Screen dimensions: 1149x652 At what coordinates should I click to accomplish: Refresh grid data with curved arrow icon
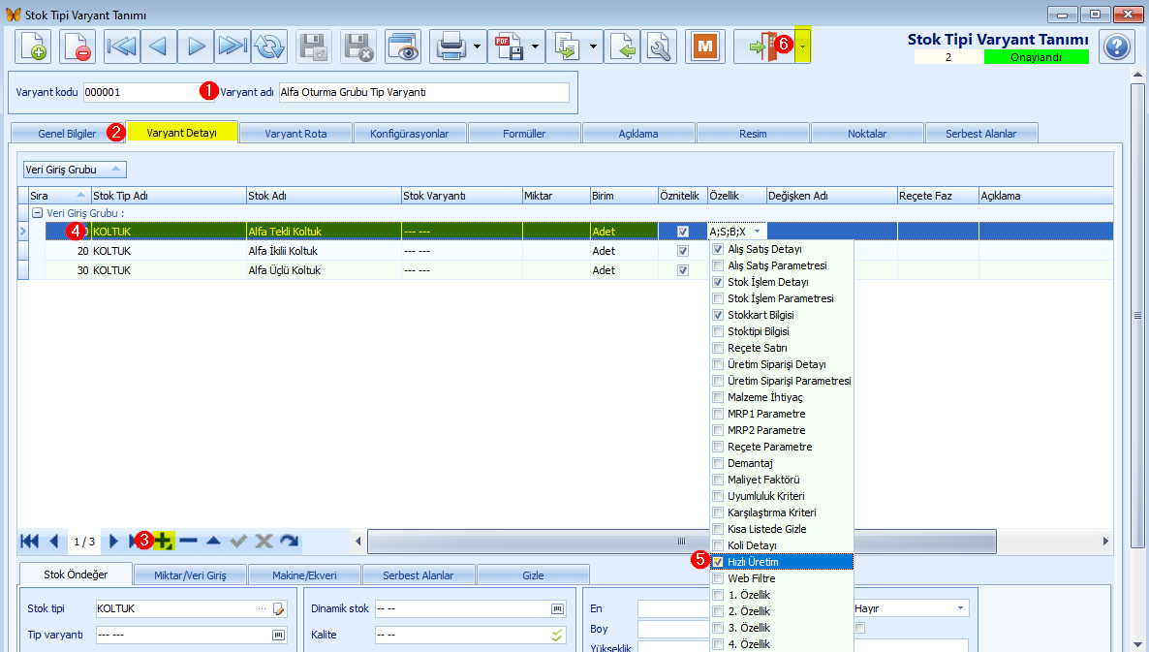pos(290,542)
